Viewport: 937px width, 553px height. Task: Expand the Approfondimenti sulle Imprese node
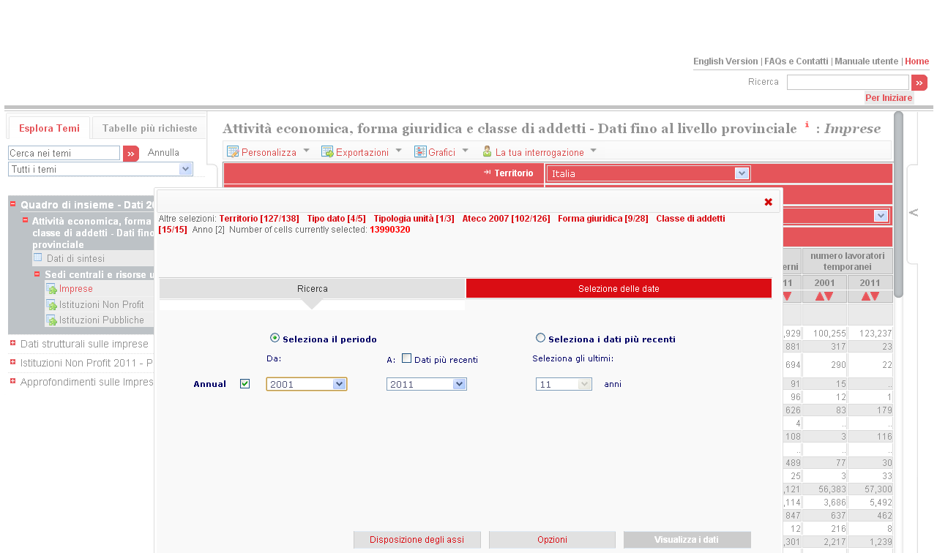(x=13, y=381)
